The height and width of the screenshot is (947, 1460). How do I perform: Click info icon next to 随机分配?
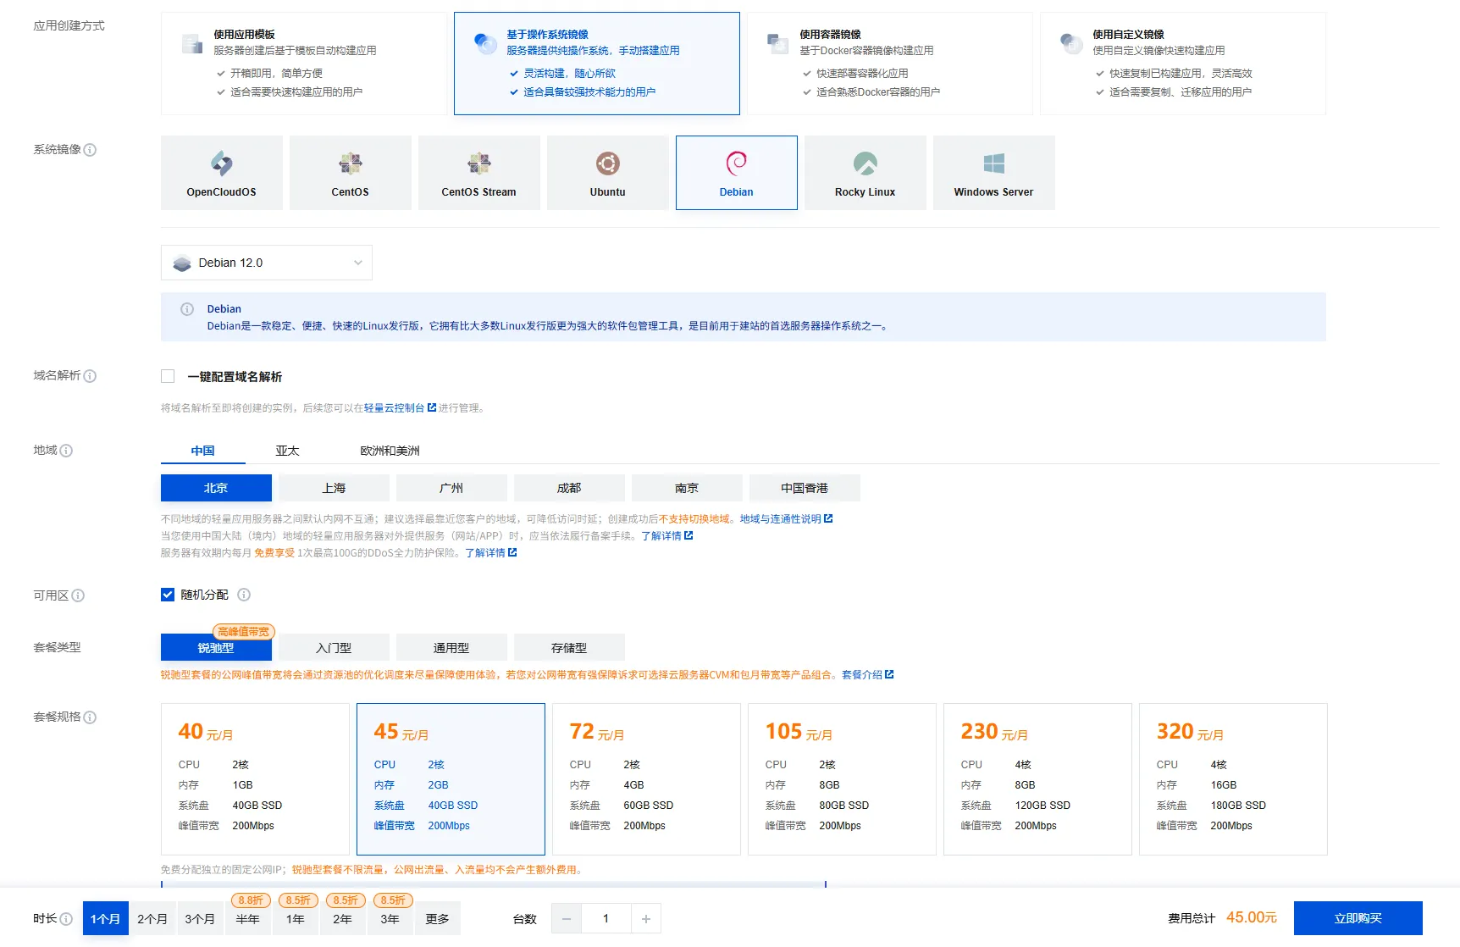pyautogui.click(x=244, y=595)
